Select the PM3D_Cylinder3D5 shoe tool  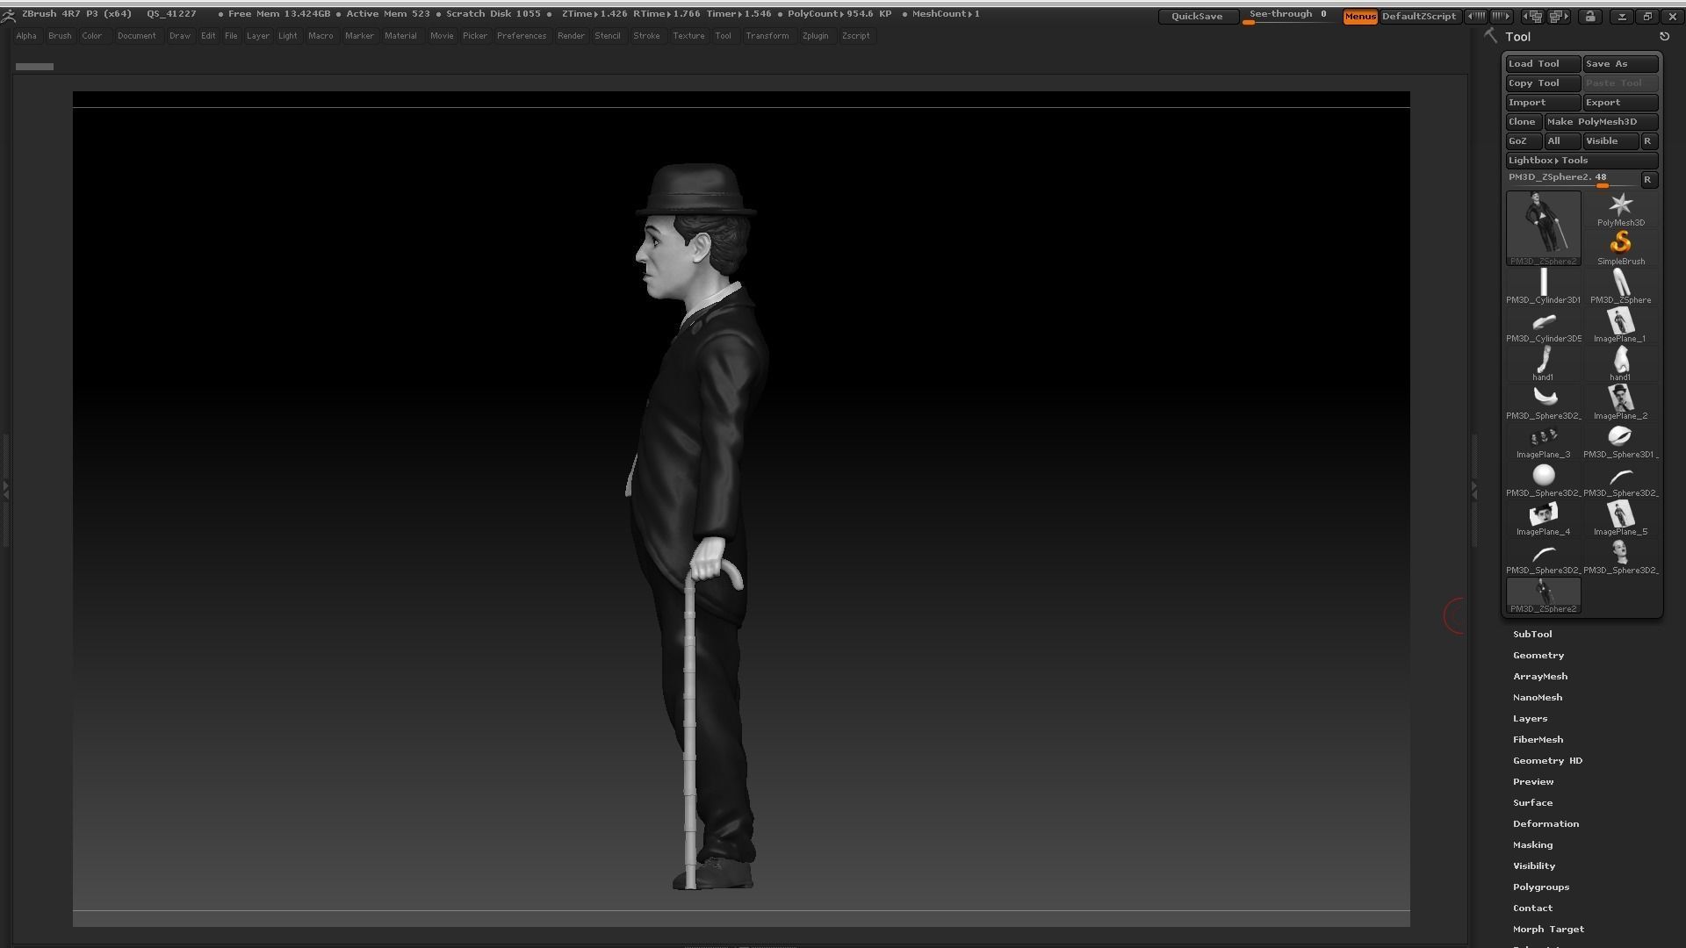1543,326
